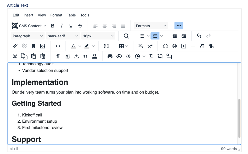
Task: Remove link with the unlink icon
Action: pyautogui.click(x=24, y=46)
